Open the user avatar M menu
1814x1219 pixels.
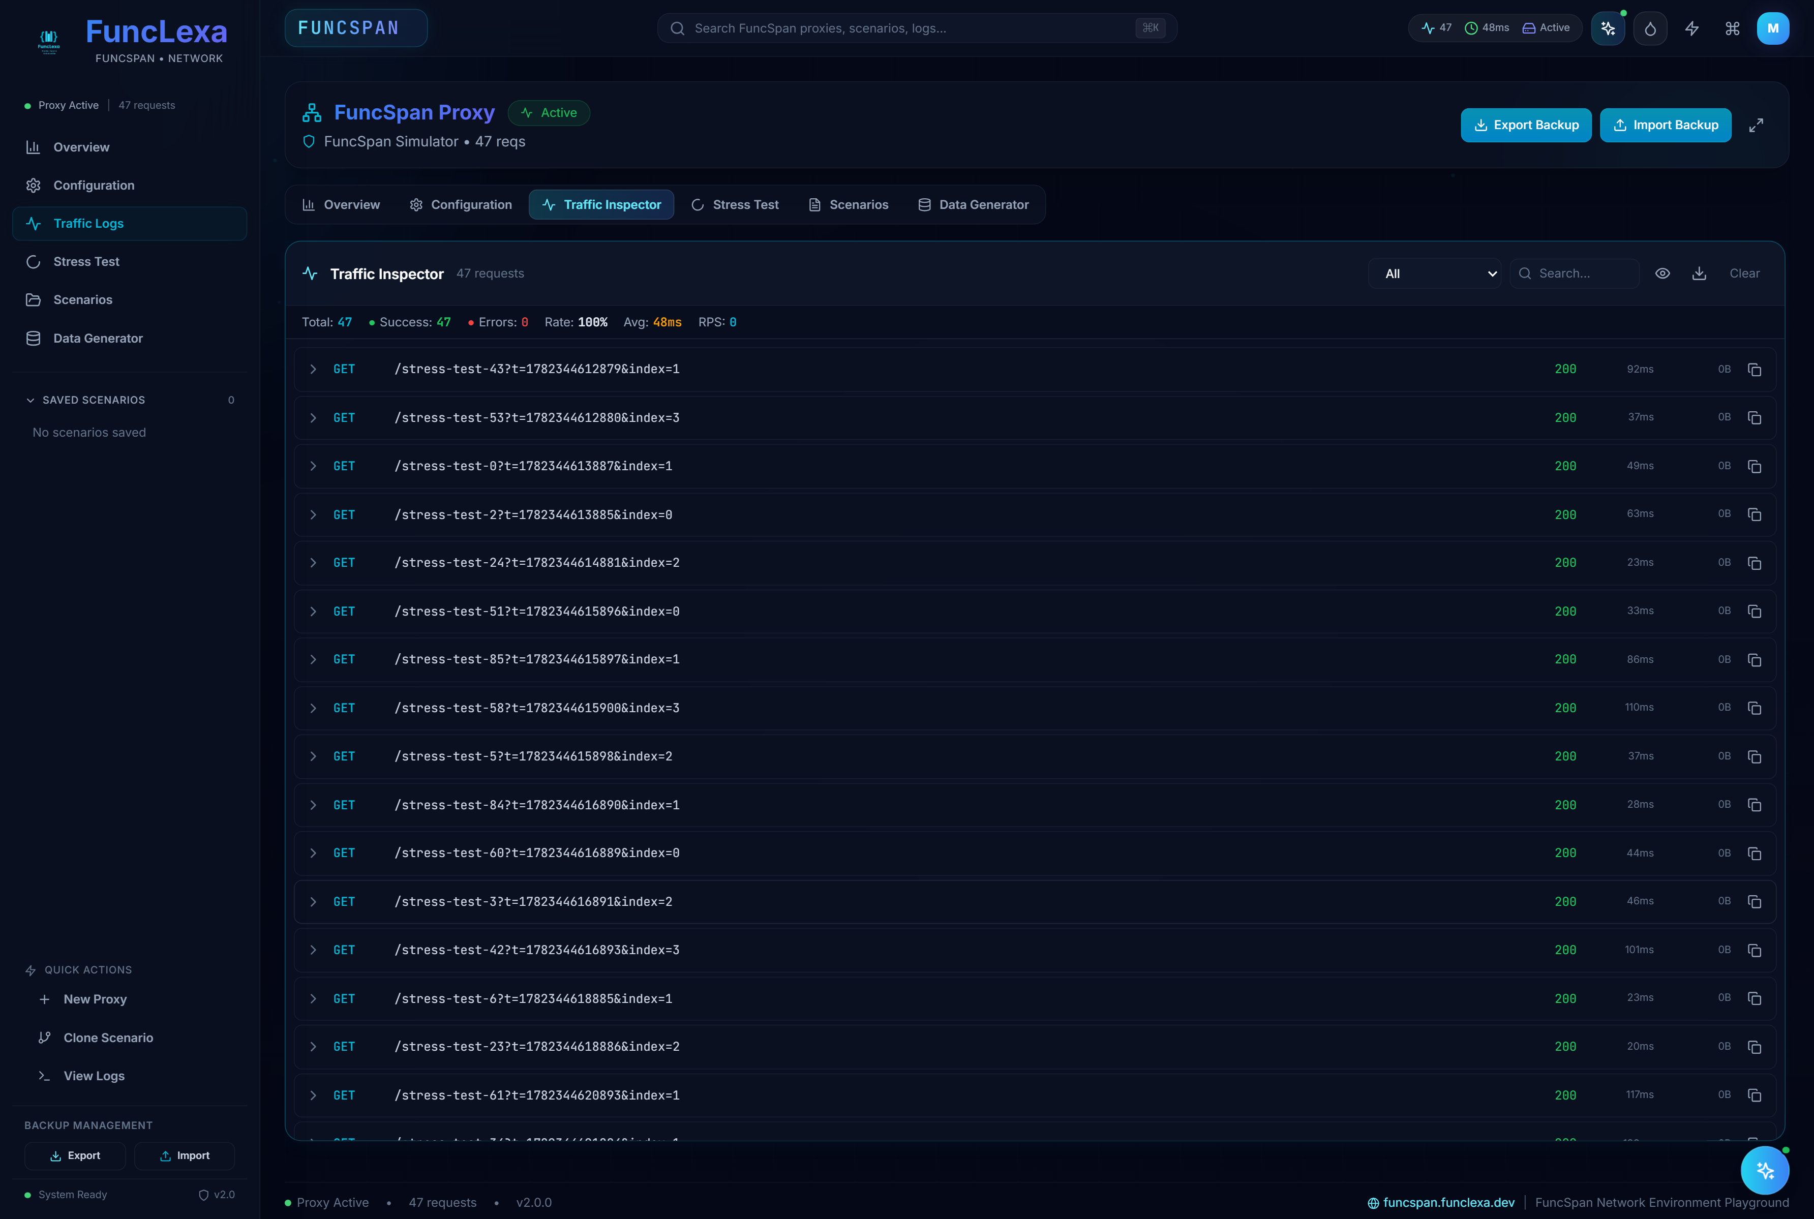[x=1773, y=29]
